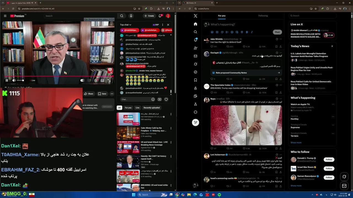
Task: Open X notifications bell in sidebar
Action: pos(196,40)
